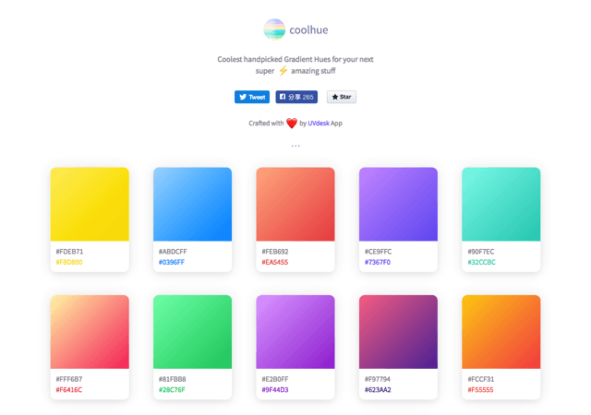Choose the teal #90F7EC gradient swatch
The height and width of the screenshot is (415, 591).
[501, 204]
